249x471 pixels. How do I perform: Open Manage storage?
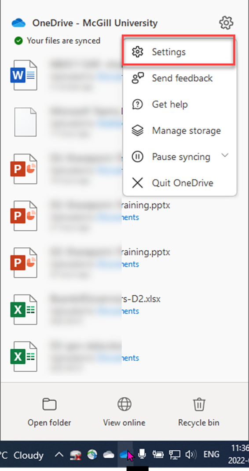click(x=179, y=131)
